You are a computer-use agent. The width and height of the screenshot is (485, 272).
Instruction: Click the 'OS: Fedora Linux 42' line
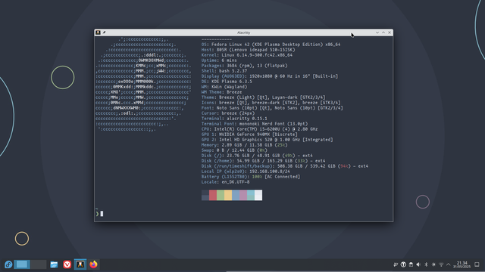[x=271, y=45]
